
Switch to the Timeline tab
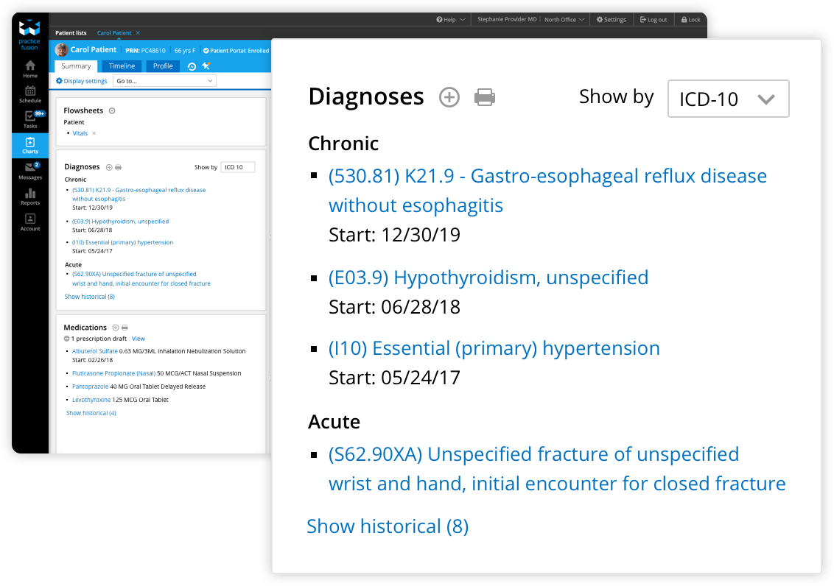pos(122,66)
